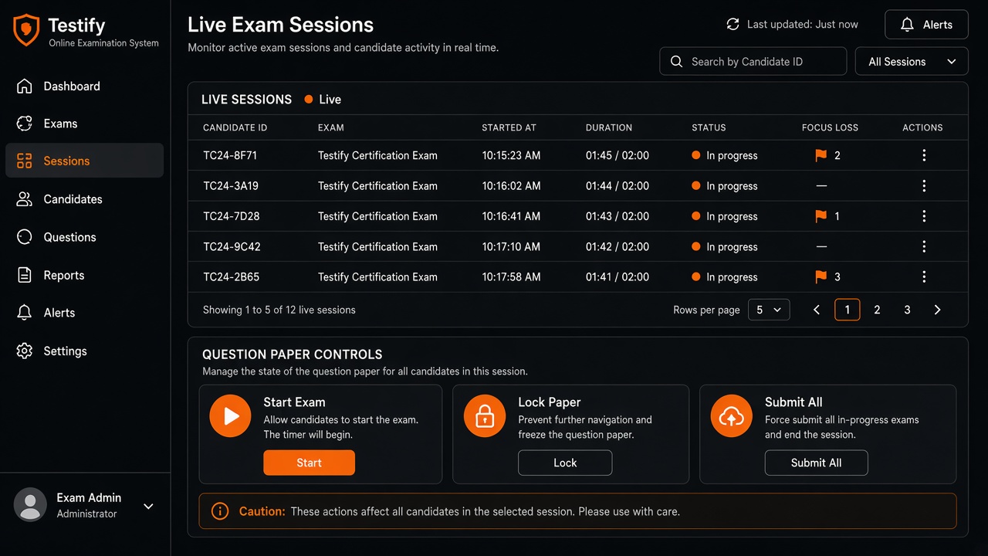The image size is (988, 556).
Task: Open actions menu for TC24-2B65
Action: (x=924, y=277)
